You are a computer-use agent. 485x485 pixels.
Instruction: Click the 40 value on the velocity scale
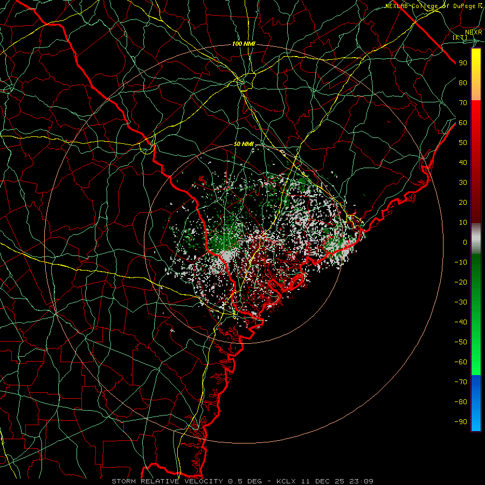click(463, 163)
